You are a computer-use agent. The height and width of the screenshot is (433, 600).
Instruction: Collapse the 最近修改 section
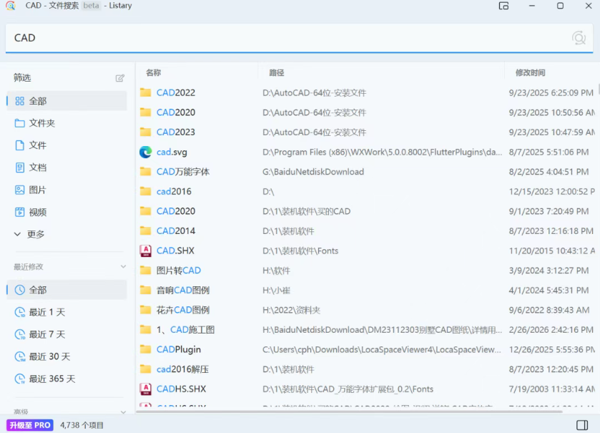tap(123, 267)
